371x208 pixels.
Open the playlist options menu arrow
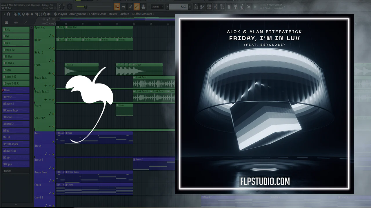5,14
